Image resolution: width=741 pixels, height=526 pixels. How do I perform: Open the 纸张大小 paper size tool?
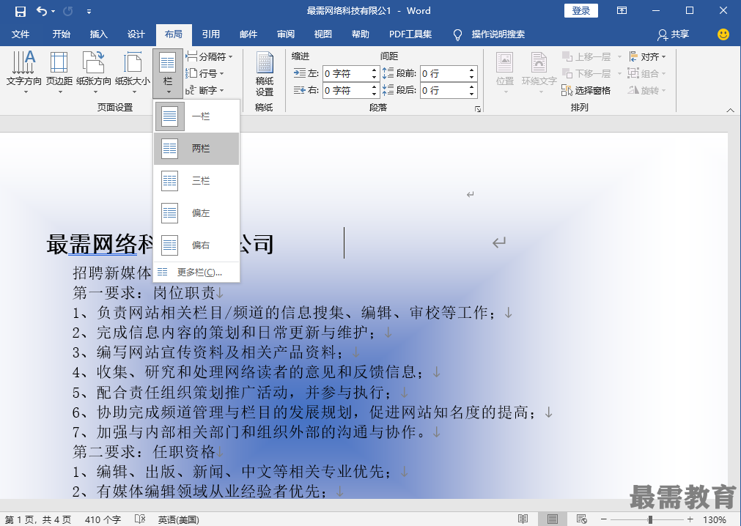133,73
